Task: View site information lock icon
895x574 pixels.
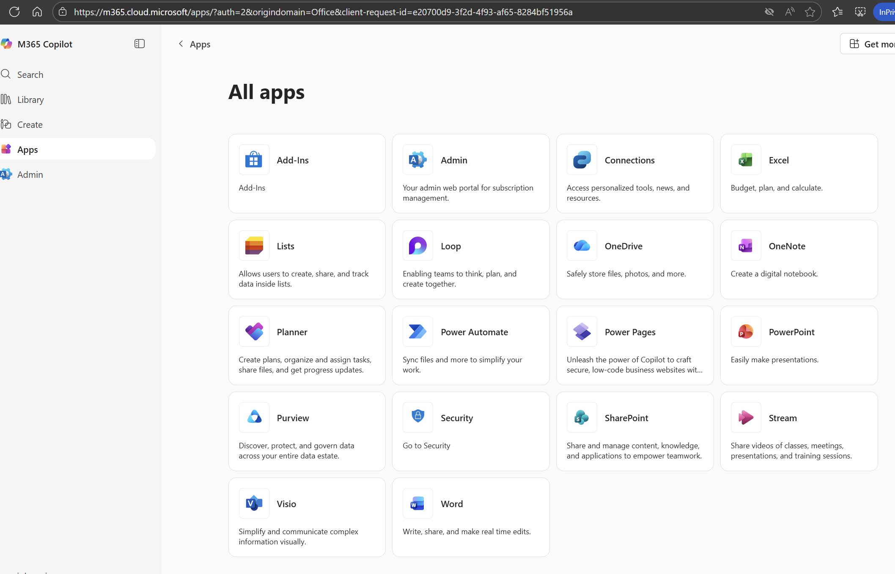Action: [63, 12]
